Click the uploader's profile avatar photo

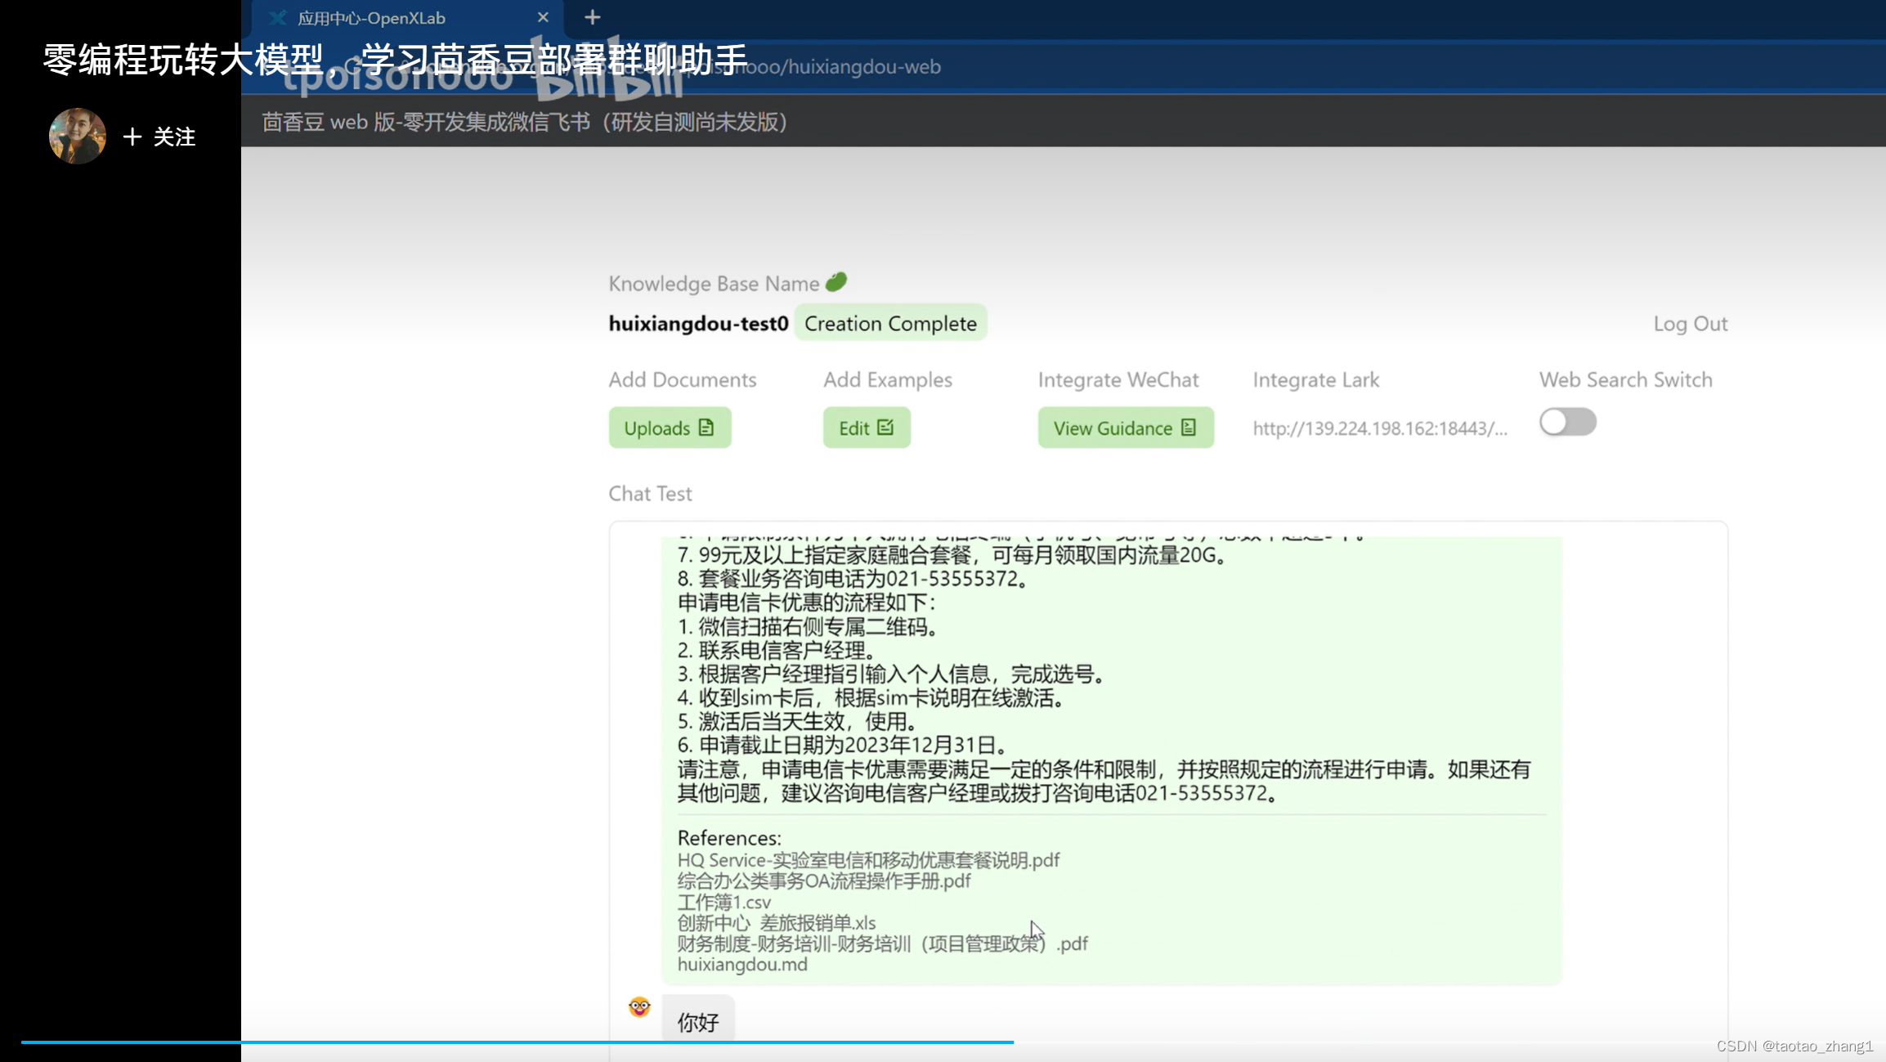pyautogui.click(x=78, y=136)
